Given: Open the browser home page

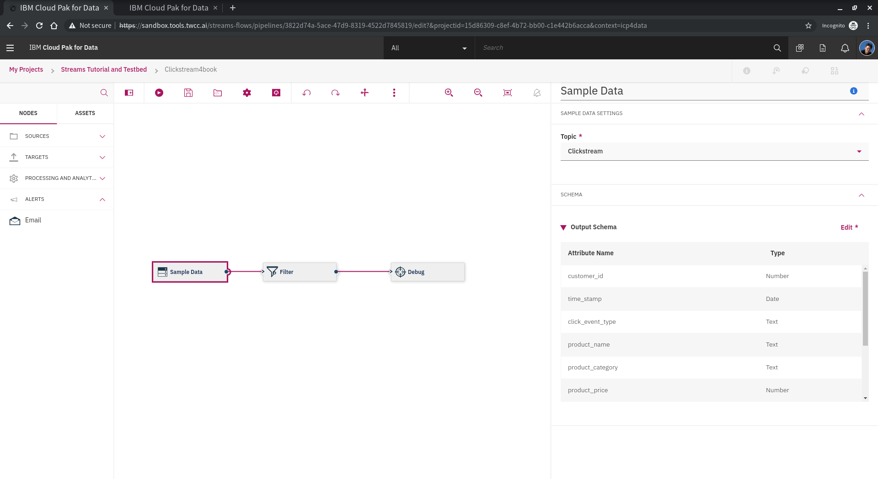Looking at the screenshot, I should click(54, 26).
